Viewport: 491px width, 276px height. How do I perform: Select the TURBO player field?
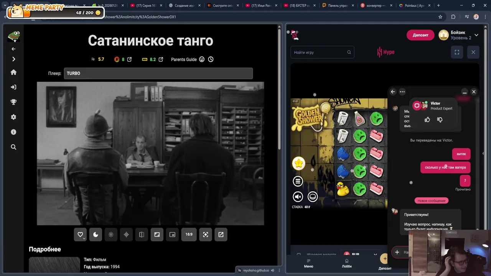pos(158,73)
